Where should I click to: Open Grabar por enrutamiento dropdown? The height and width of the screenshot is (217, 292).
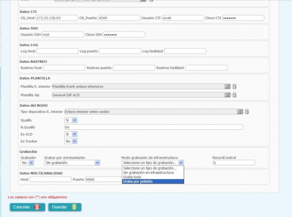point(72,163)
